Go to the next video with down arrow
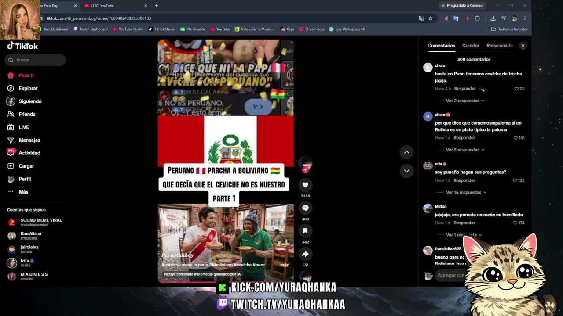Viewport: 563px width, 316px height. click(x=406, y=171)
